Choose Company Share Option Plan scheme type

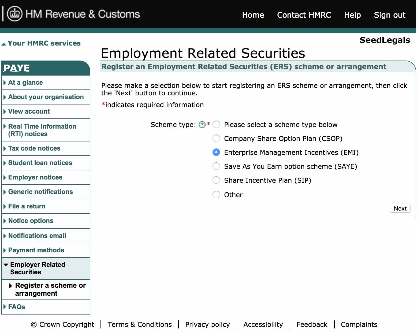tap(216, 138)
